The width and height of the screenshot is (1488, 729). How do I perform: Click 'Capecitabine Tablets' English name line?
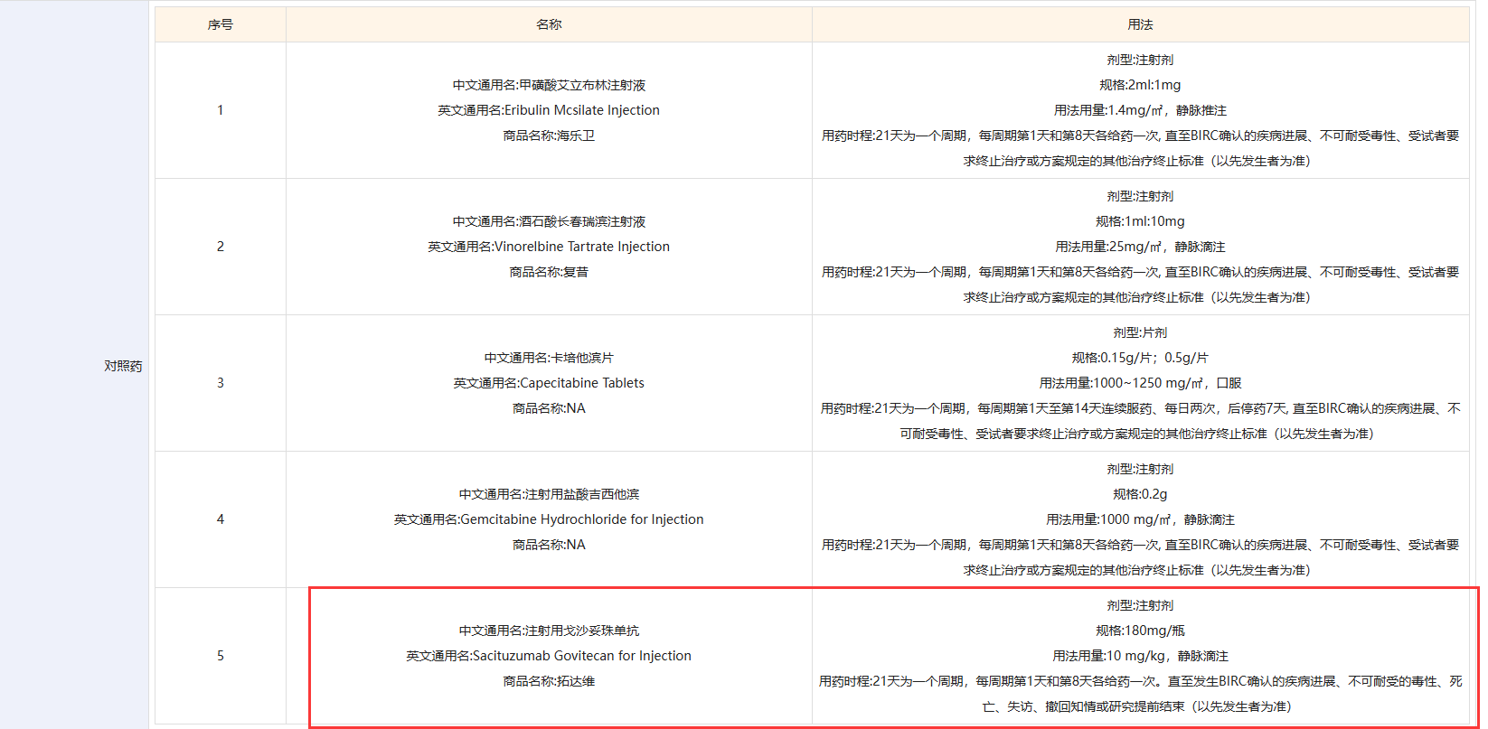click(549, 383)
